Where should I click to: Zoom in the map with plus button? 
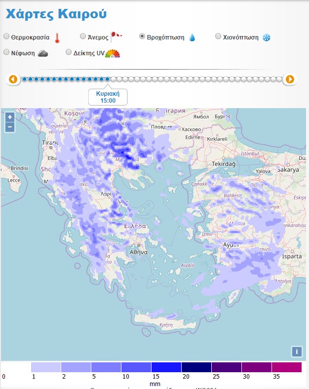tap(10, 117)
